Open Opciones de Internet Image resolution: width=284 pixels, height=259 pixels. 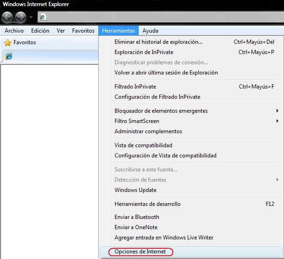tap(192, 252)
